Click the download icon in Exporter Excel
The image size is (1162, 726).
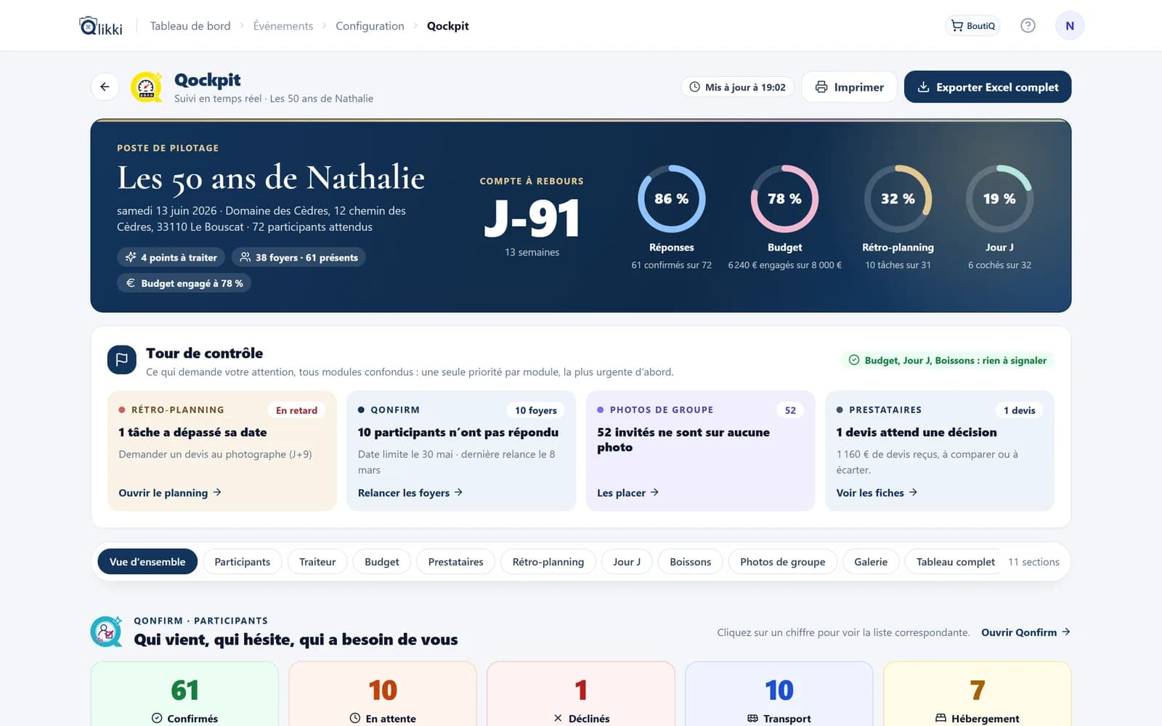pyautogui.click(x=923, y=87)
